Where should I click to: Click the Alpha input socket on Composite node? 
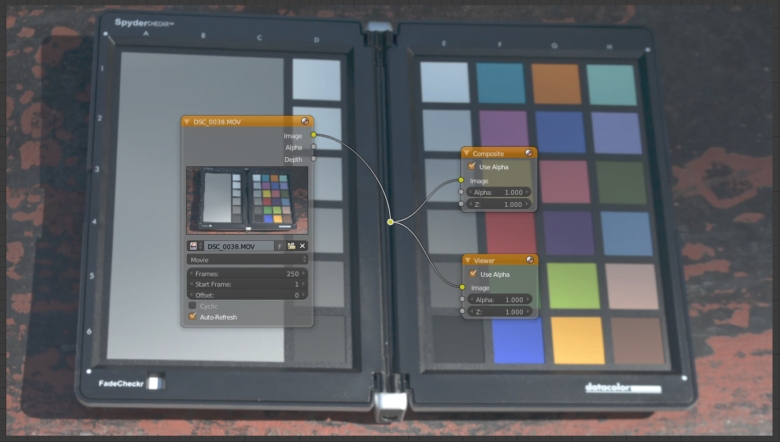(461, 192)
